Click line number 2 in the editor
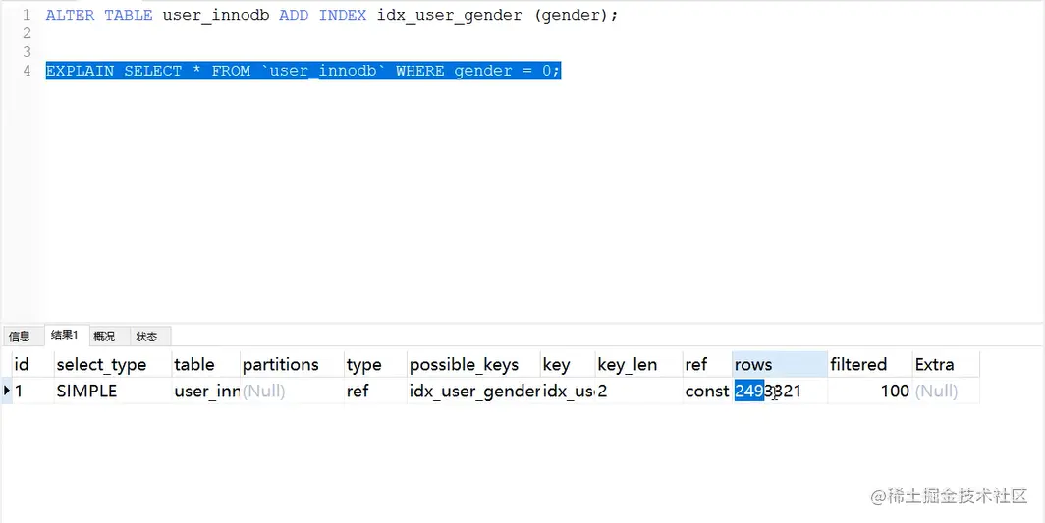 pos(27,33)
